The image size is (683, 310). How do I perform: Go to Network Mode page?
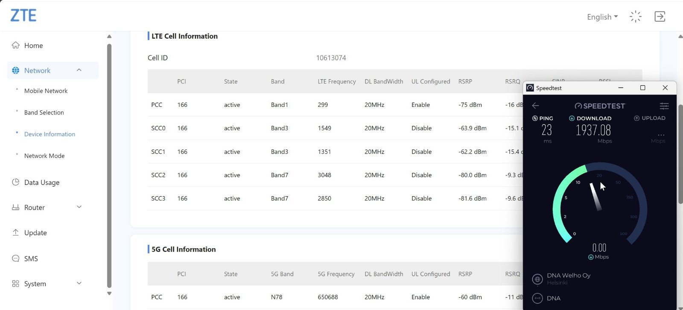tap(44, 156)
